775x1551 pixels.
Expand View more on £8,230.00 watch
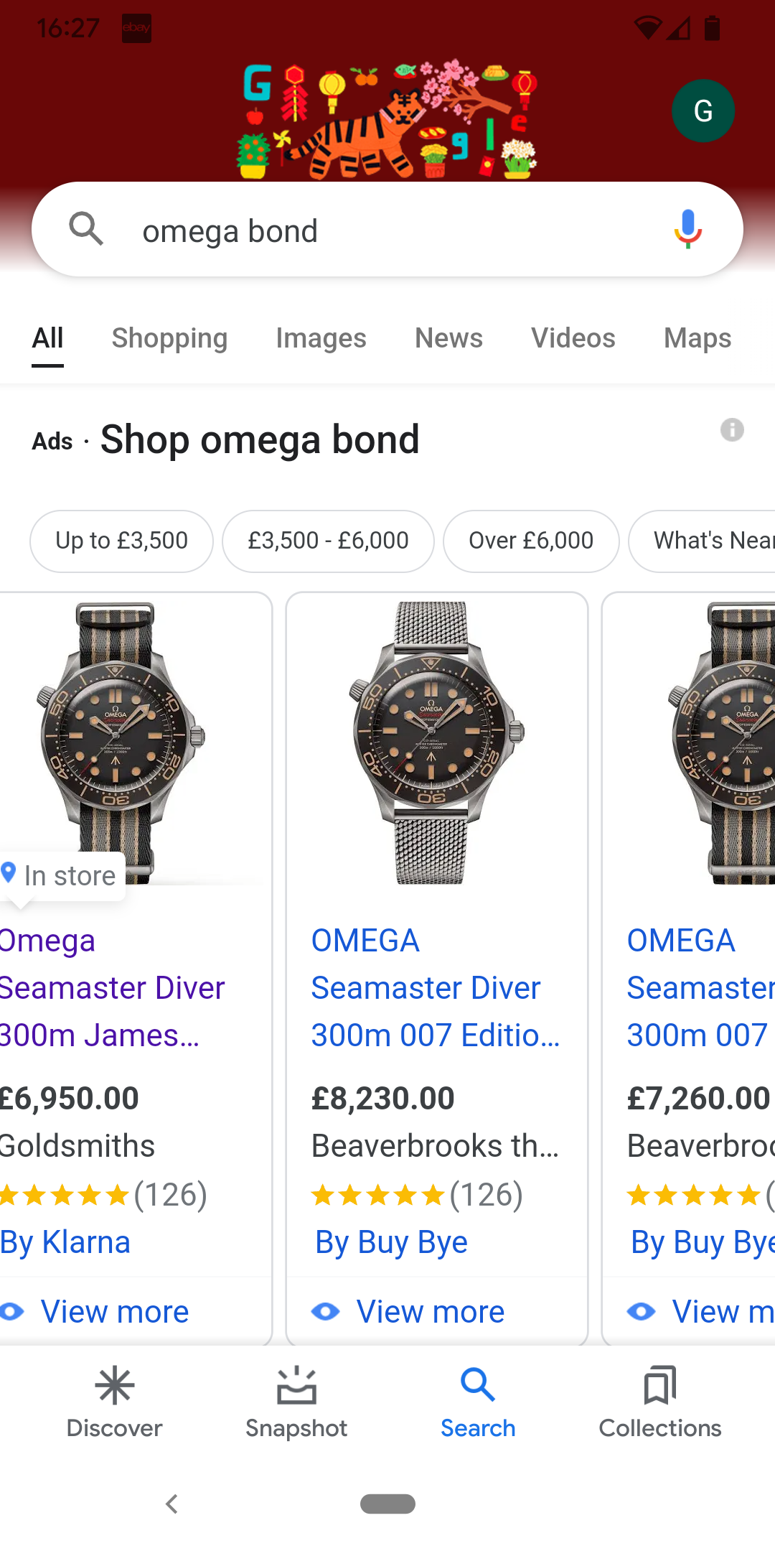point(429,1312)
